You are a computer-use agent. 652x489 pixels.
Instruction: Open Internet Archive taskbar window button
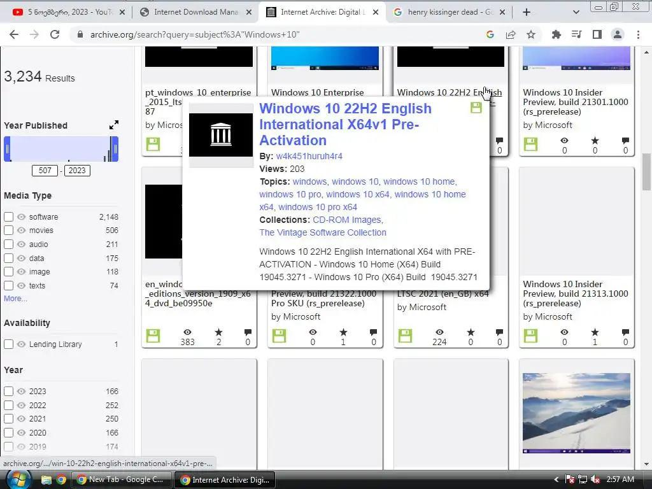pyautogui.click(x=226, y=480)
